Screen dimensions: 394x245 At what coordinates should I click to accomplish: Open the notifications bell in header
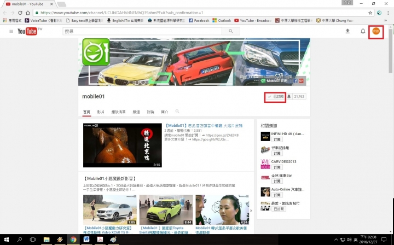click(363, 31)
